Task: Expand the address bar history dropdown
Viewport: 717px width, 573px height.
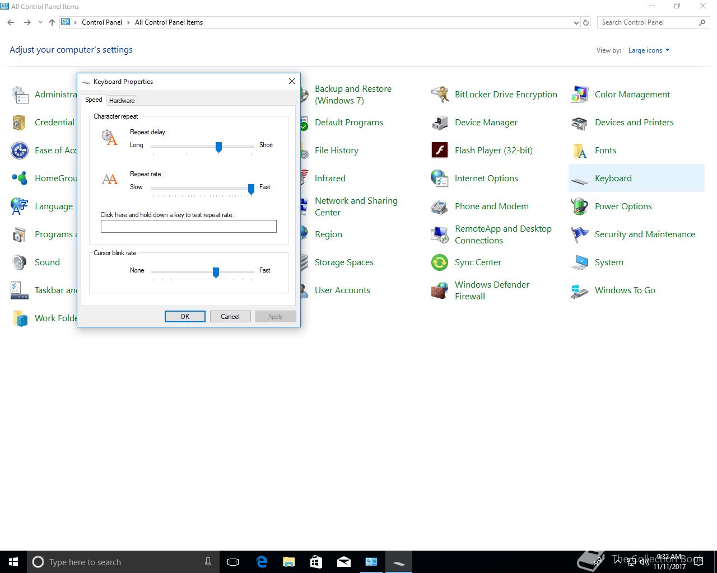Action: 576,23
